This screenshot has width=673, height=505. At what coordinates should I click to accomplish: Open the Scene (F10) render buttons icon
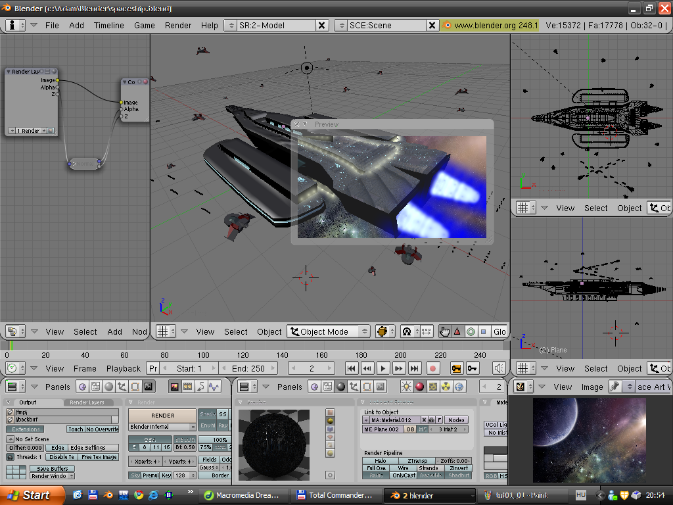pyautogui.click(x=149, y=387)
